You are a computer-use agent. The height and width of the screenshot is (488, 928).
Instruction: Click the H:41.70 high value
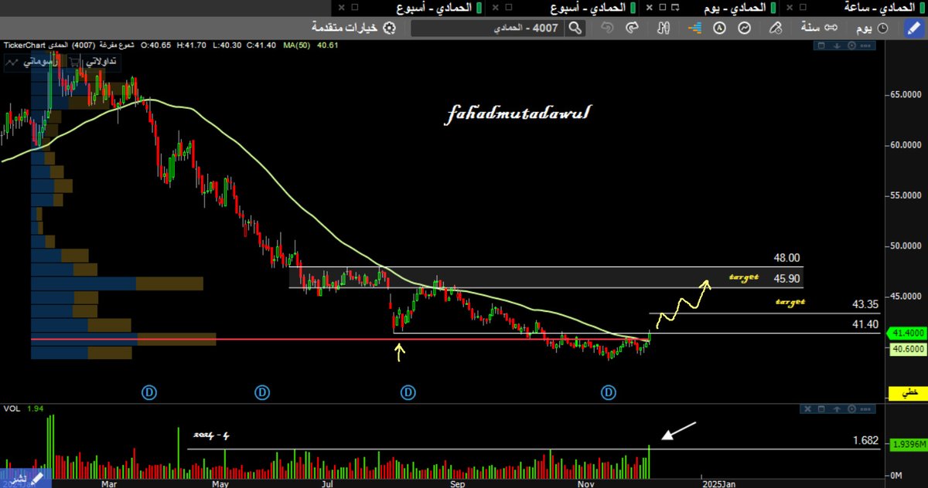click(x=191, y=46)
